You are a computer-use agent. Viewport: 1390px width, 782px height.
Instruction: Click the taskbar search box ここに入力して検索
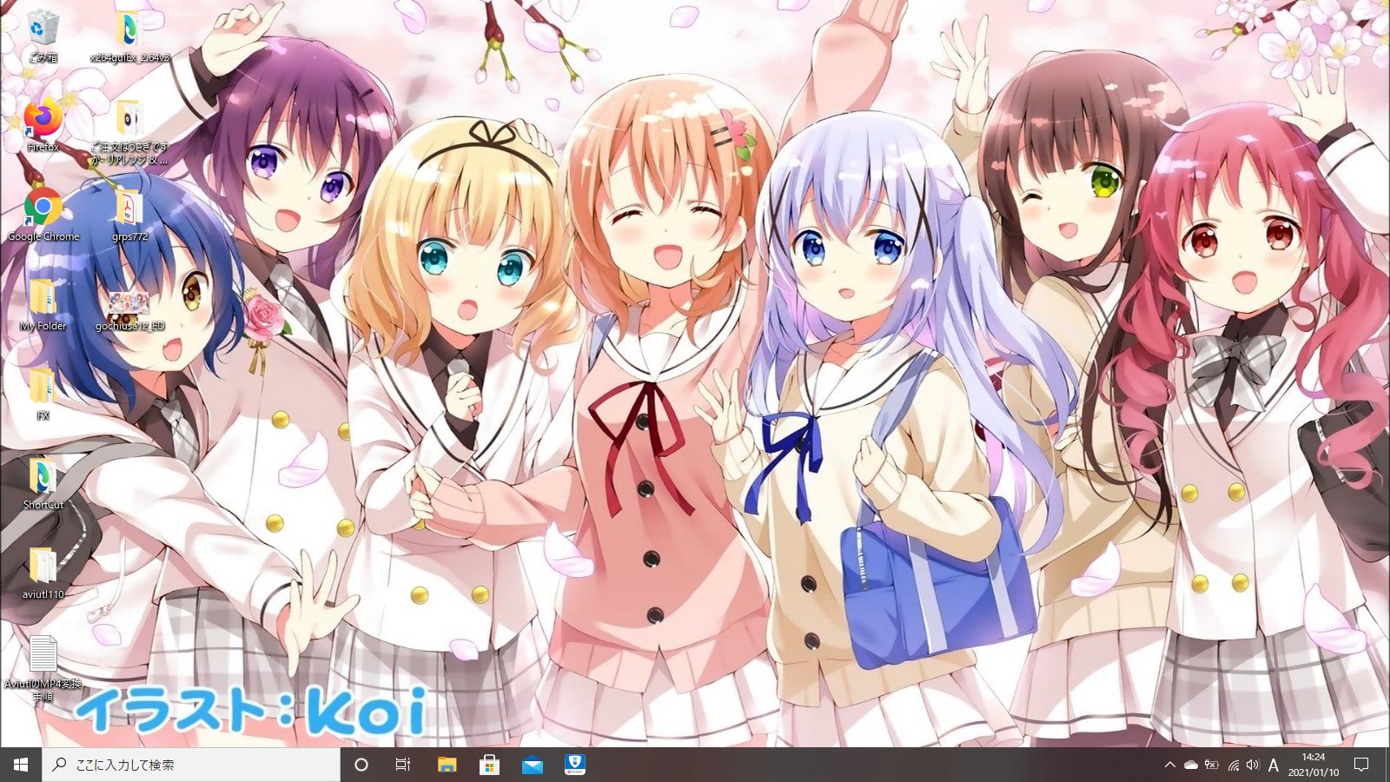[191, 765]
